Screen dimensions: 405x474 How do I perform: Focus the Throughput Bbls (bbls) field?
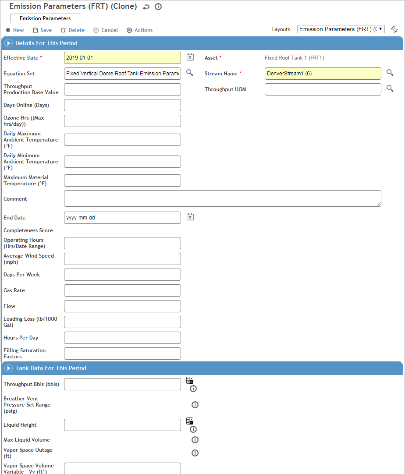click(x=122, y=384)
